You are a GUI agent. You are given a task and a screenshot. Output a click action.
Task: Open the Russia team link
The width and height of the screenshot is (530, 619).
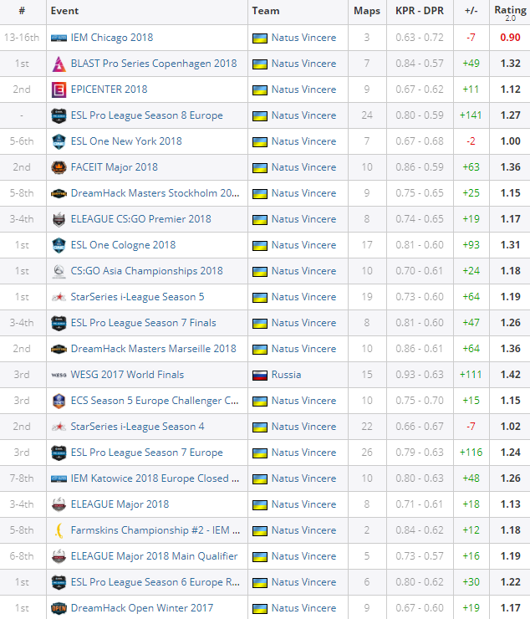click(286, 375)
